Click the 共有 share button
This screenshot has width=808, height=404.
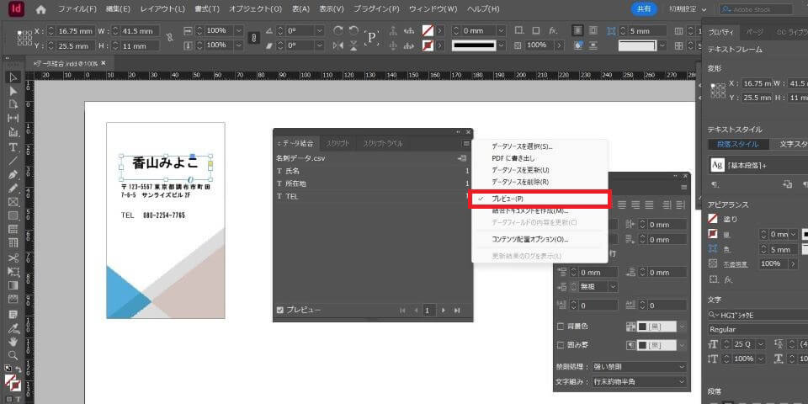pos(644,9)
